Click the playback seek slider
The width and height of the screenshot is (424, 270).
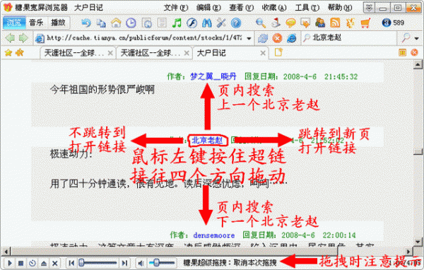pos(98,263)
